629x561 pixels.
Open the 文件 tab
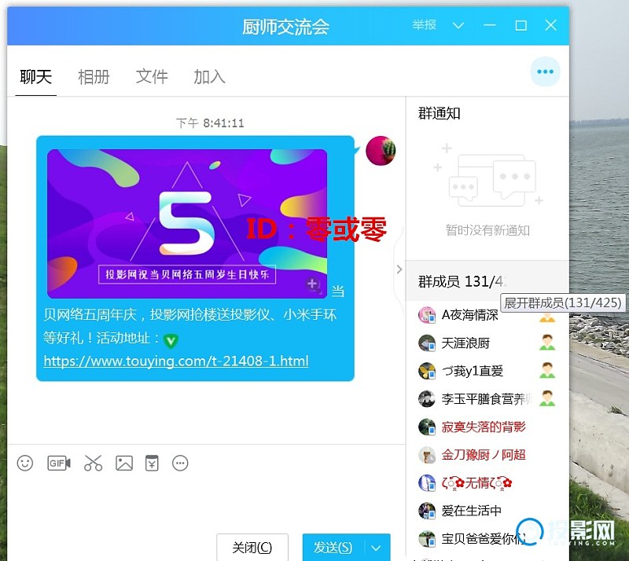(152, 76)
